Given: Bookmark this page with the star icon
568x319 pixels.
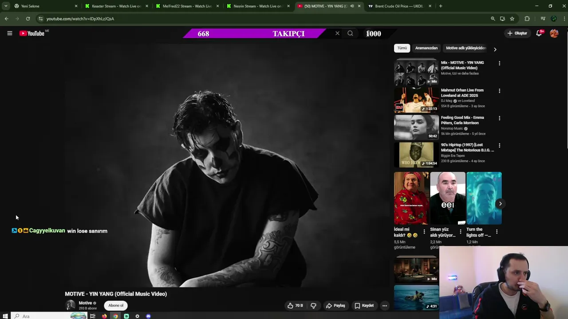Looking at the screenshot, I should [x=512, y=19].
